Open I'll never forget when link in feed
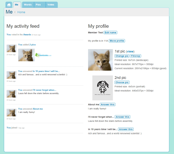 click(44, 90)
